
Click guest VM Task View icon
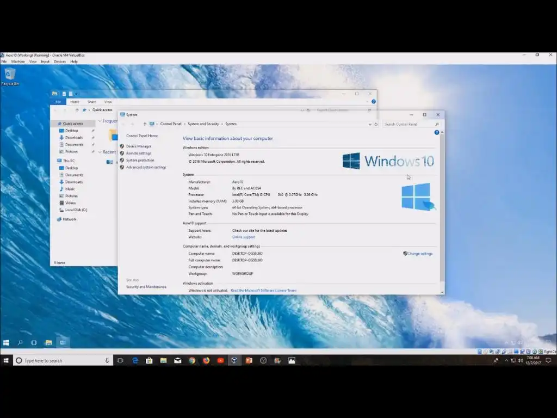click(34, 343)
